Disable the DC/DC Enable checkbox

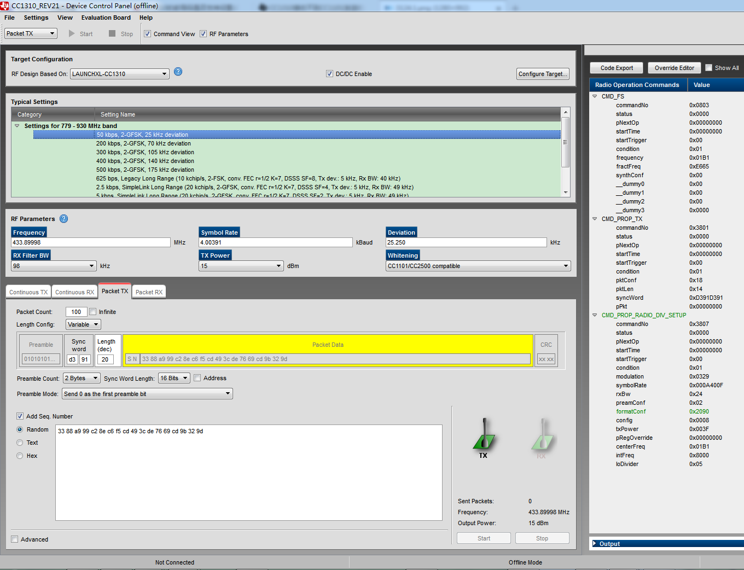[329, 74]
